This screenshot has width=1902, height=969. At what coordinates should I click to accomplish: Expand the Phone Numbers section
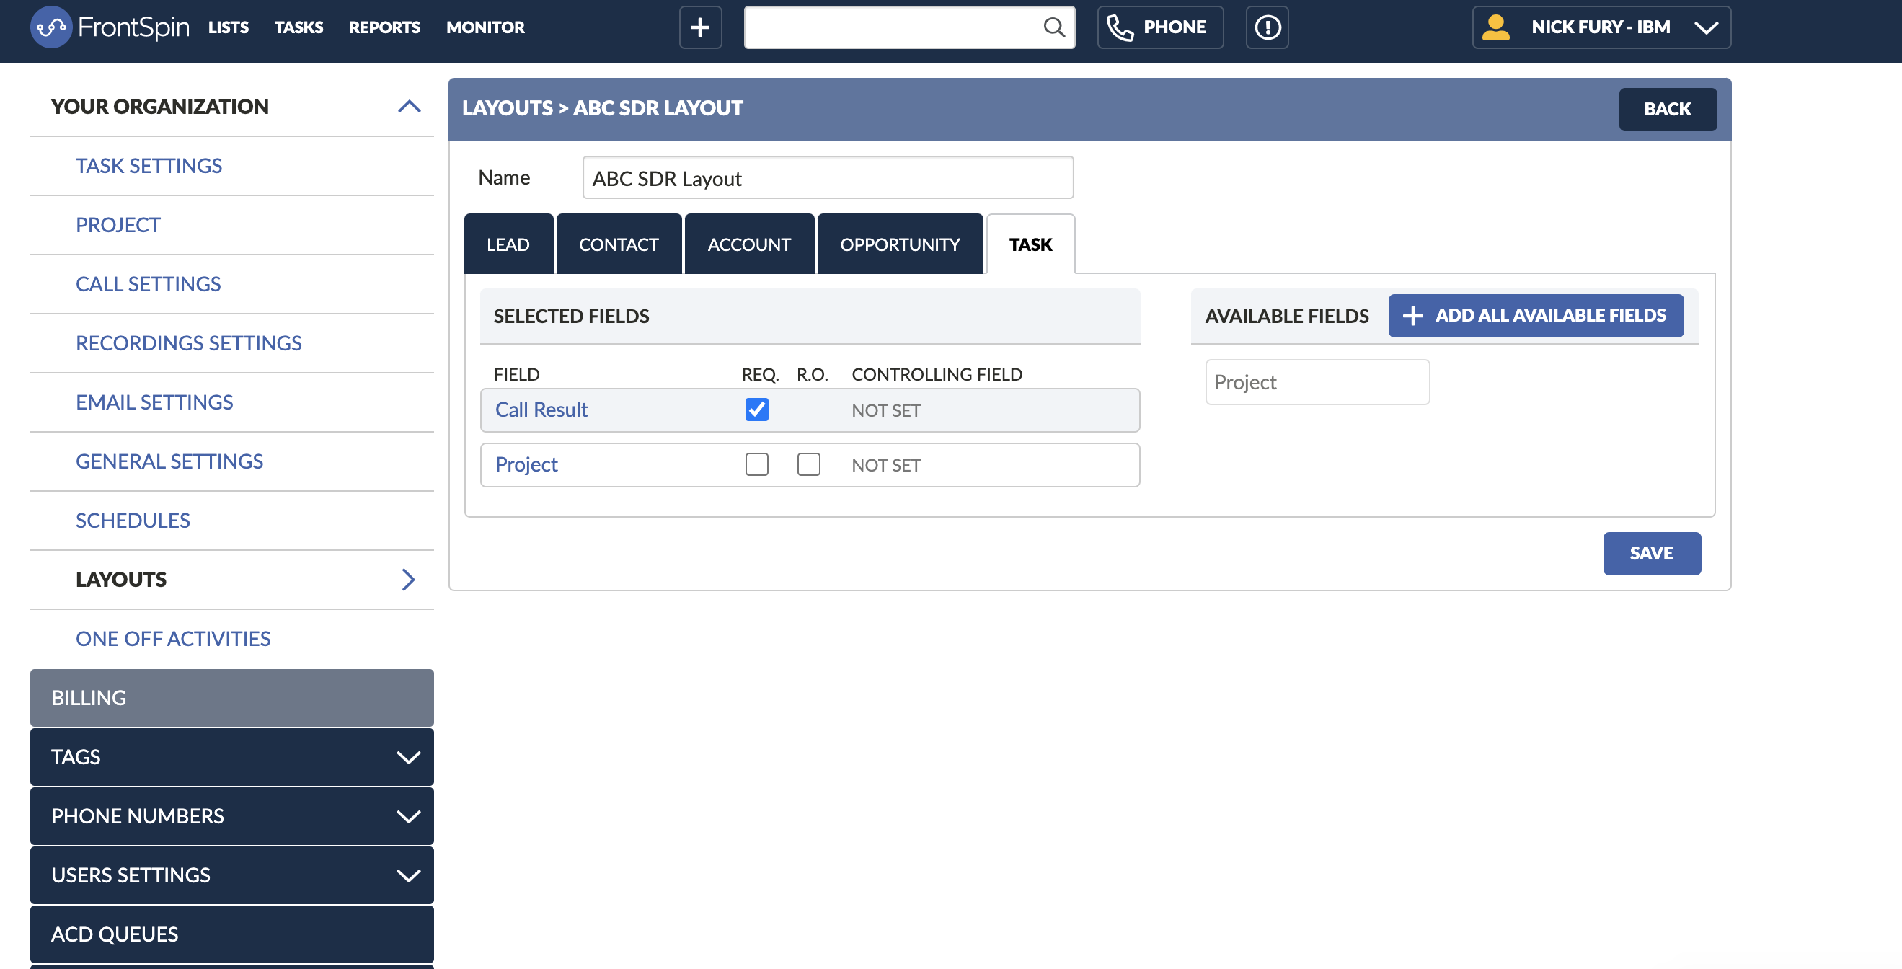pyautogui.click(x=407, y=816)
